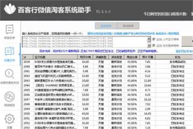Image resolution: width=193 pixels, height=129 pixels.
Task: Toggle the upper 监控 checkbox beside the URL box
Action: (x=154, y=39)
